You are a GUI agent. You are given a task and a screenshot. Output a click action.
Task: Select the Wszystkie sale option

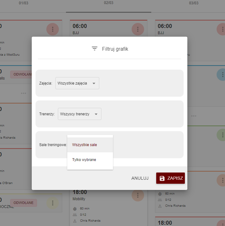90,145
